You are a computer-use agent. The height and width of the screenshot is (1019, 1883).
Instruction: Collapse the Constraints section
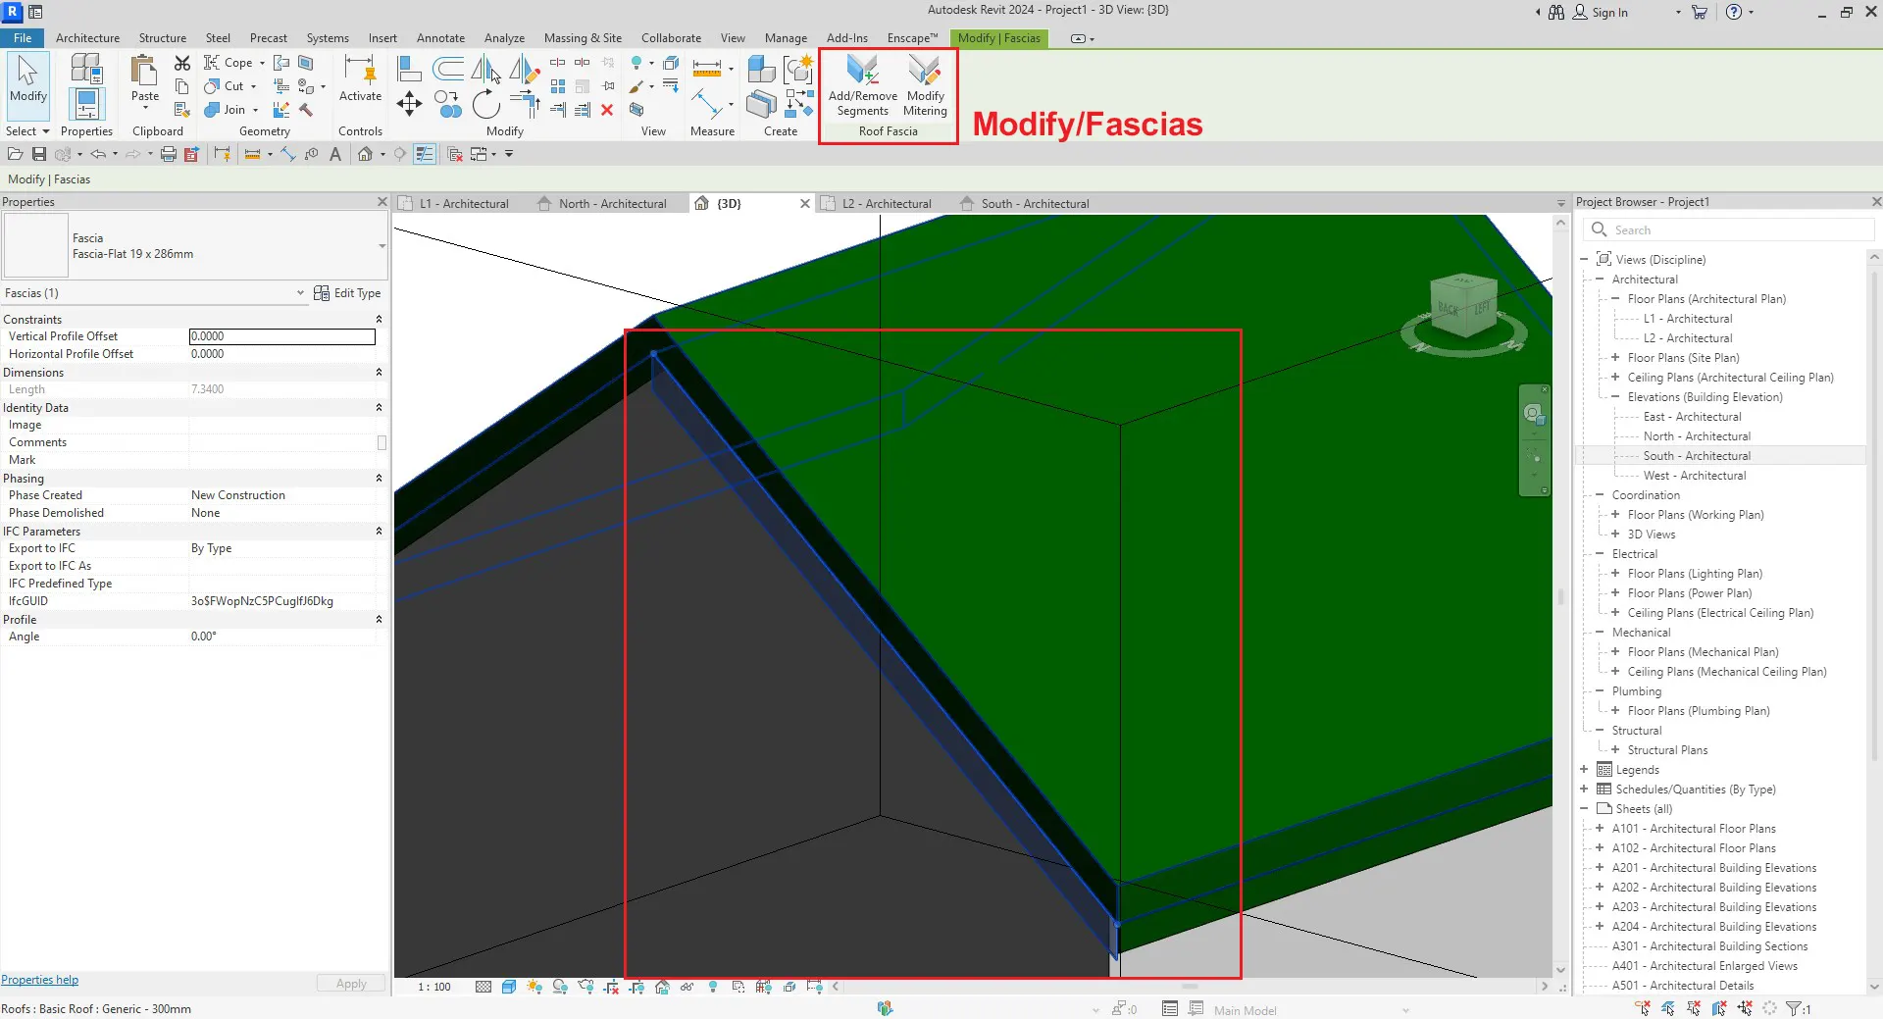pos(379,320)
